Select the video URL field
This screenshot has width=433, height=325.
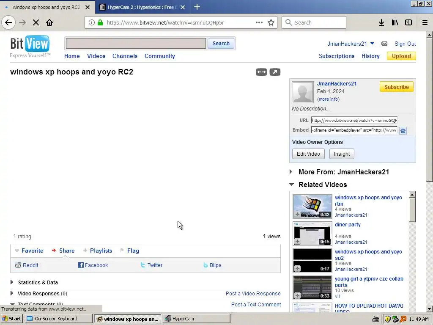point(354,120)
